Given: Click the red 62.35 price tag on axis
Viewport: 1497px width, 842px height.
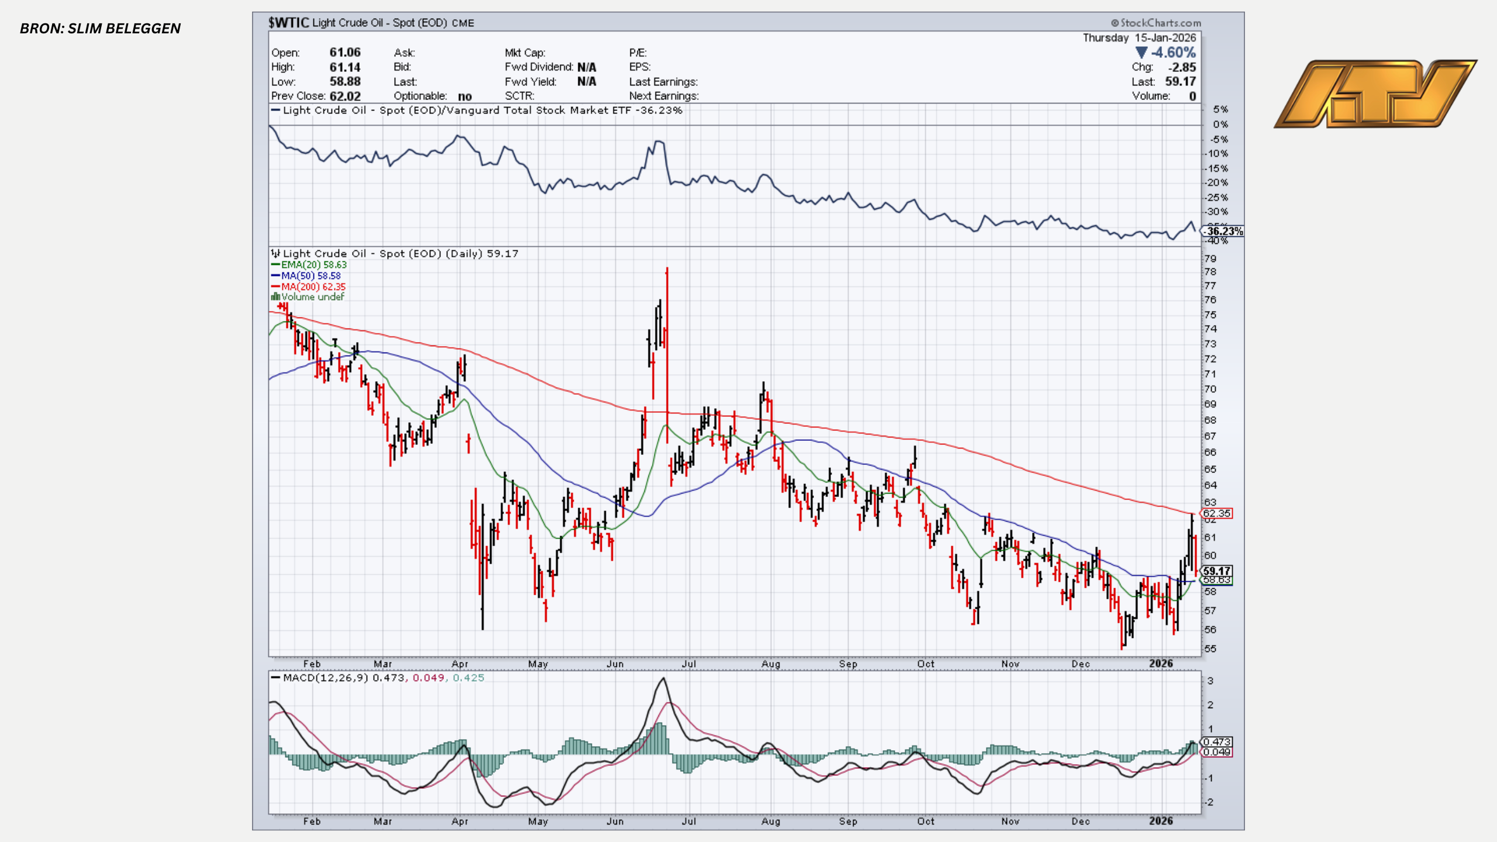Looking at the screenshot, I should click(x=1216, y=513).
